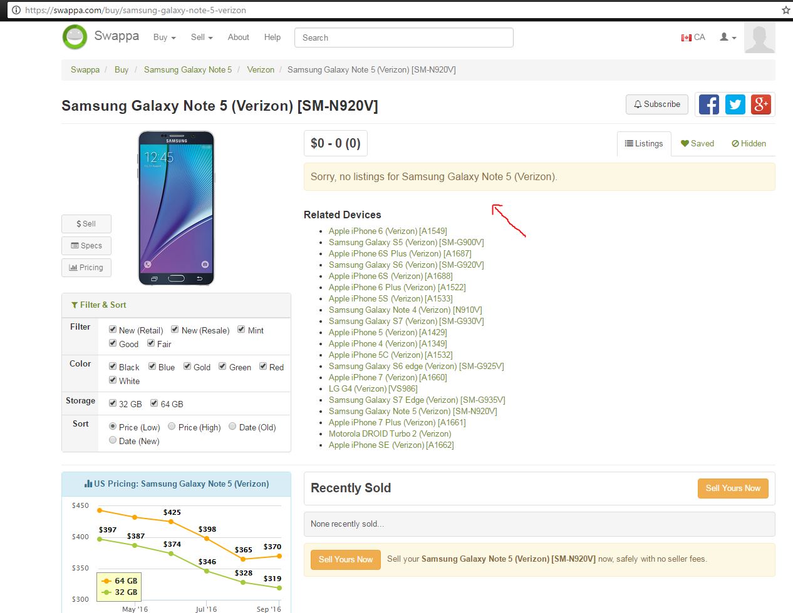Click the Swappa green robot logo
Viewport: 793px width, 613px height.
tap(75, 37)
